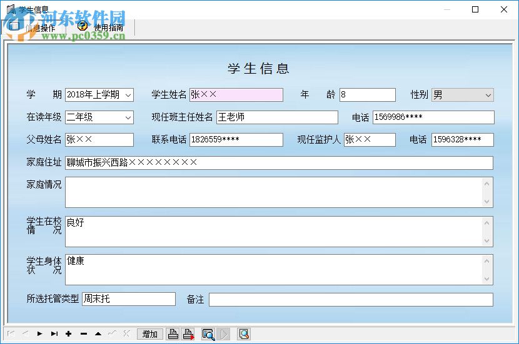Close the 学生信息 window
The image size is (519, 344).
coord(504,9)
